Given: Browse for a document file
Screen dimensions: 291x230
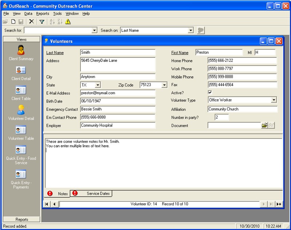Looking at the screenshot, I should (264, 125).
